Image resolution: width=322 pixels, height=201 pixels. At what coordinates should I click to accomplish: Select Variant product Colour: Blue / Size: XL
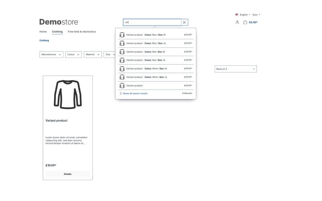pyautogui.click(x=156, y=43)
